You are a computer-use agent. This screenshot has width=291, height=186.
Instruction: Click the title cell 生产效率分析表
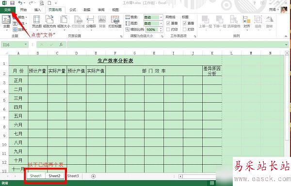(115, 61)
